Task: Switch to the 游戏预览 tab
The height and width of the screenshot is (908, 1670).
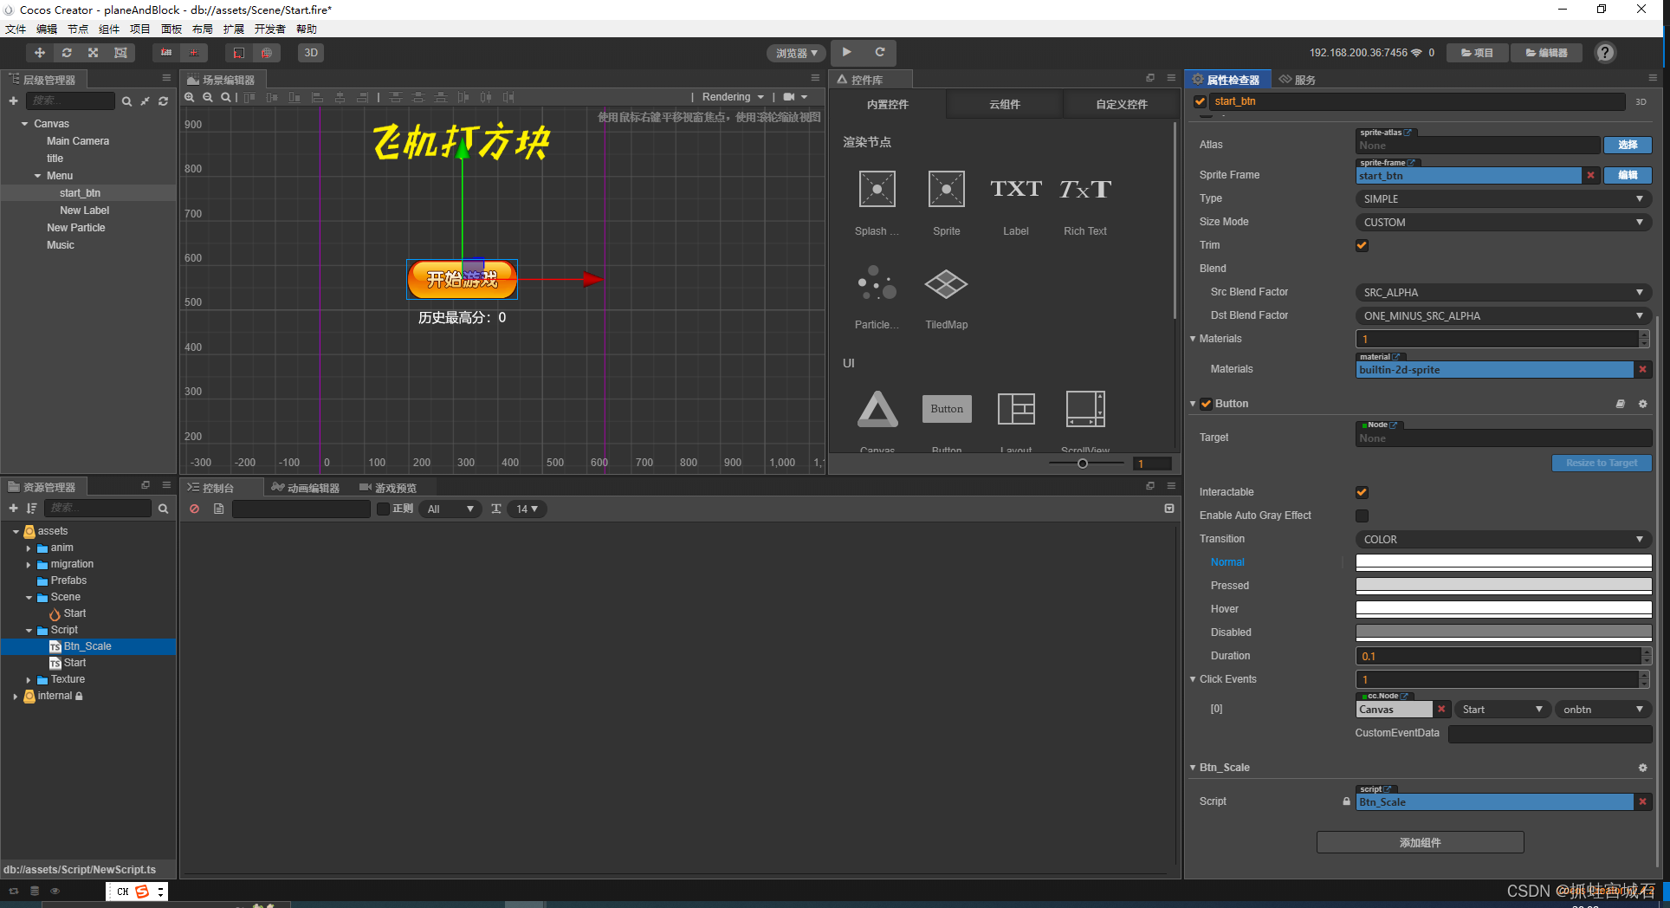Action: [388, 488]
